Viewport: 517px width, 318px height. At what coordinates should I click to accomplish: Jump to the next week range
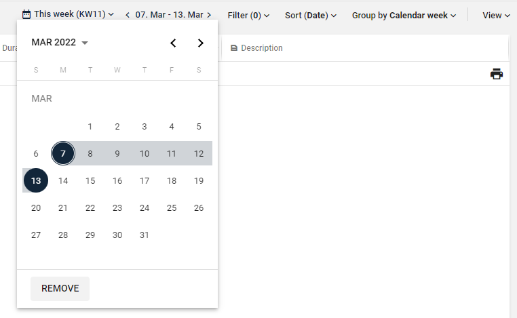tap(209, 14)
